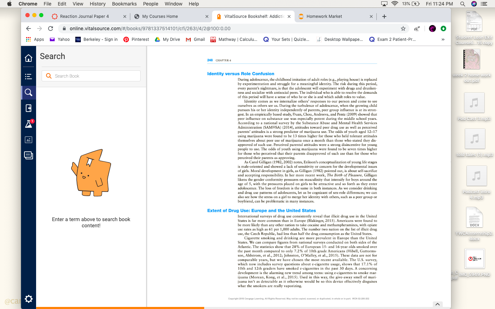Switch to the Reaction Journal Paper 4 tab
495x309 pixels.
click(x=89, y=16)
